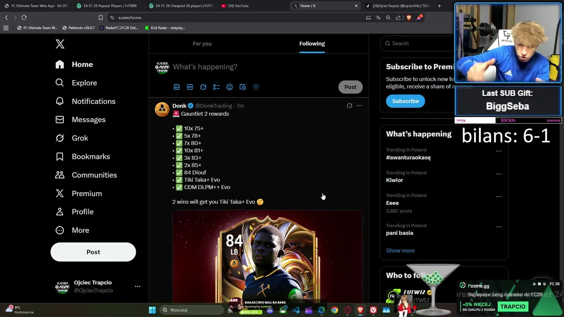The image size is (564, 317).
Task: Click the big white Post button
Action: pyautogui.click(x=93, y=252)
